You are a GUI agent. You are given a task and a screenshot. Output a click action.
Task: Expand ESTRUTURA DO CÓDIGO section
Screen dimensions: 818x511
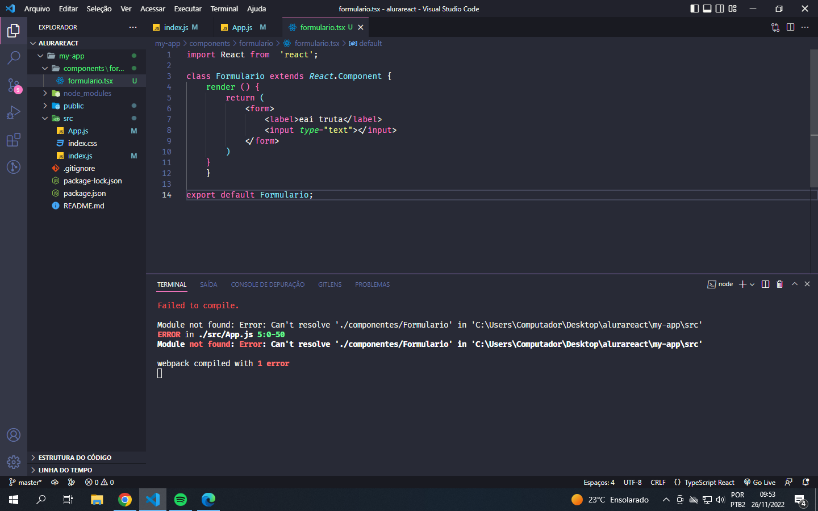(86, 457)
